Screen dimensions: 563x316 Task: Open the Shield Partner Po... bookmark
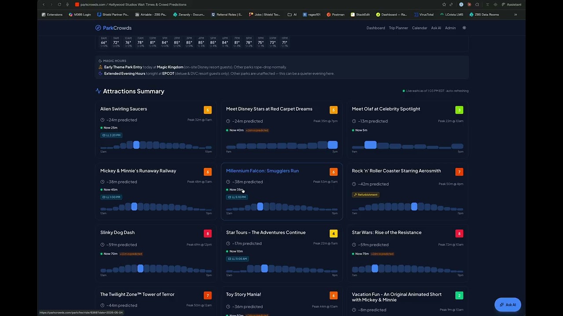pos(113,14)
